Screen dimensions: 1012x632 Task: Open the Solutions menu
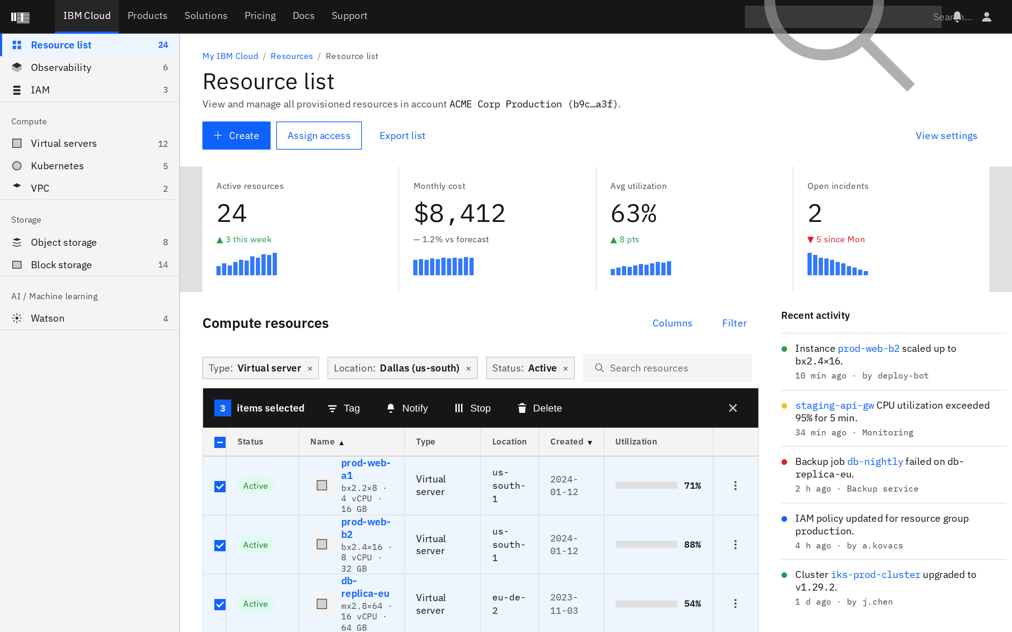(206, 16)
